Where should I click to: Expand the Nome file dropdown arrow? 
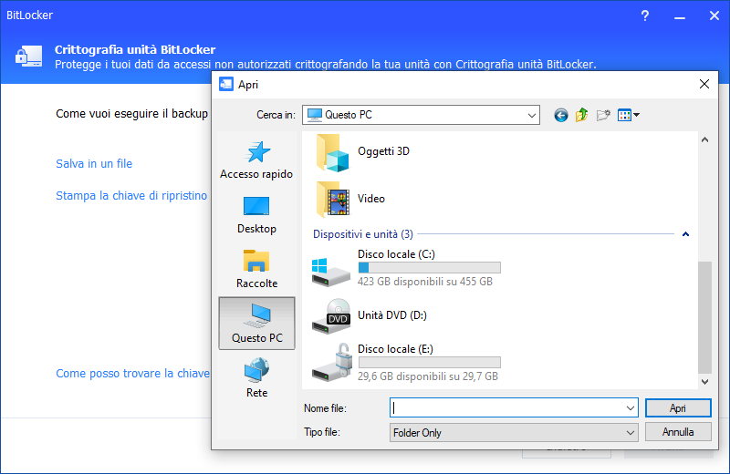631,408
